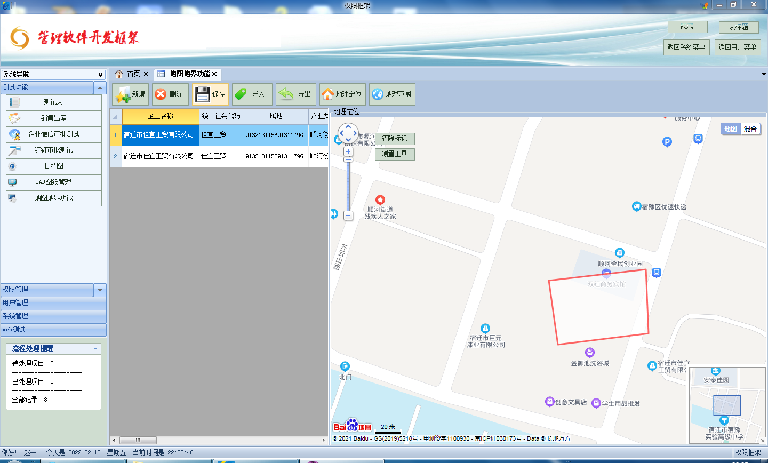Click the 测量工具 map button

click(x=395, y=154)
